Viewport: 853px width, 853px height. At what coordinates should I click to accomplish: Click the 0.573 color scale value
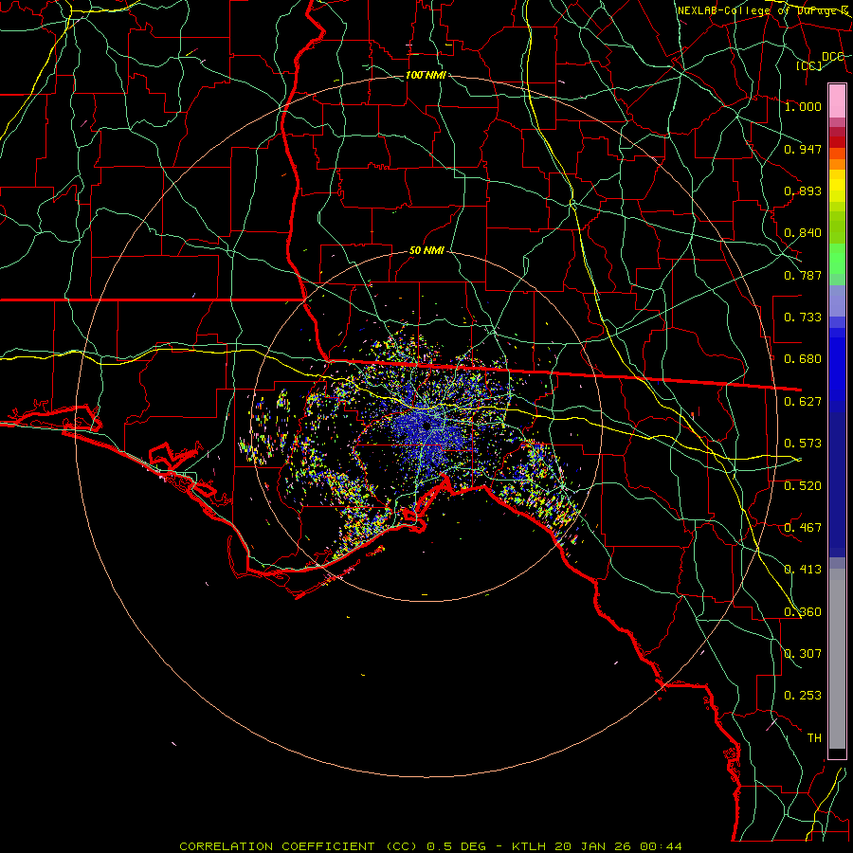[x=803, y=444]
